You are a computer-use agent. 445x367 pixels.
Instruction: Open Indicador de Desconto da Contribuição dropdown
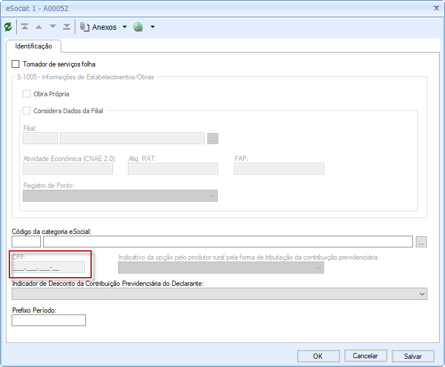pos(220,294)
